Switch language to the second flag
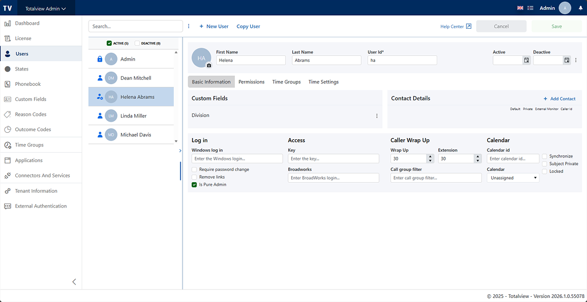Viewport: 587px width, 302px height. 530,8
